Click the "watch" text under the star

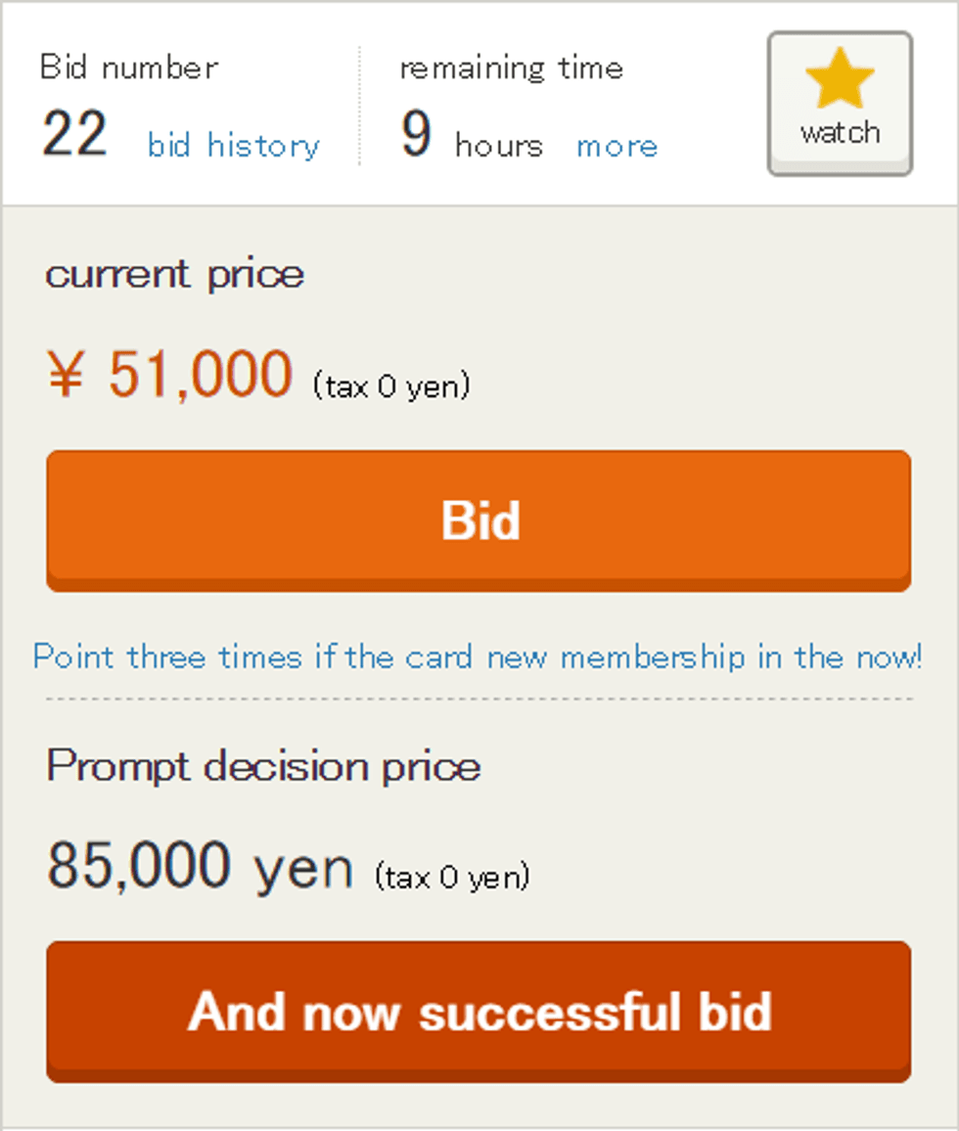tap(840, 133)
